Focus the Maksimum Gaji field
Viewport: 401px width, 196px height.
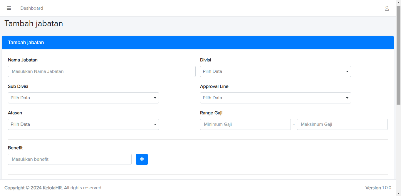342,124
